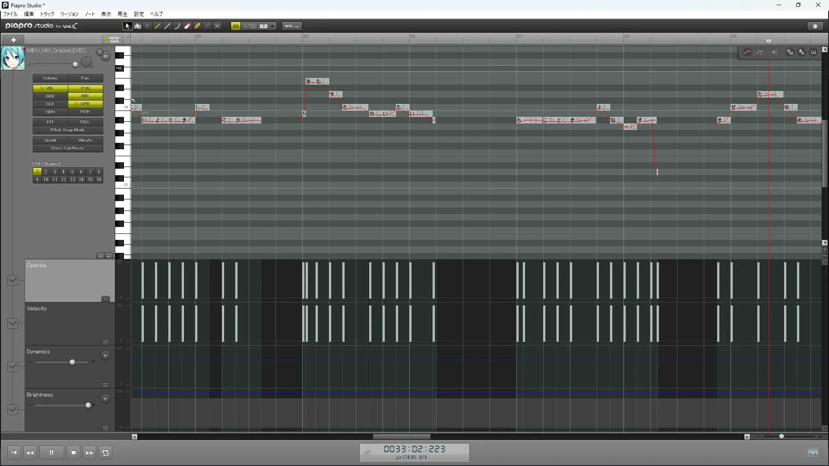Open settings gear in top bar

pyautogui.click(x=815, y=26)
